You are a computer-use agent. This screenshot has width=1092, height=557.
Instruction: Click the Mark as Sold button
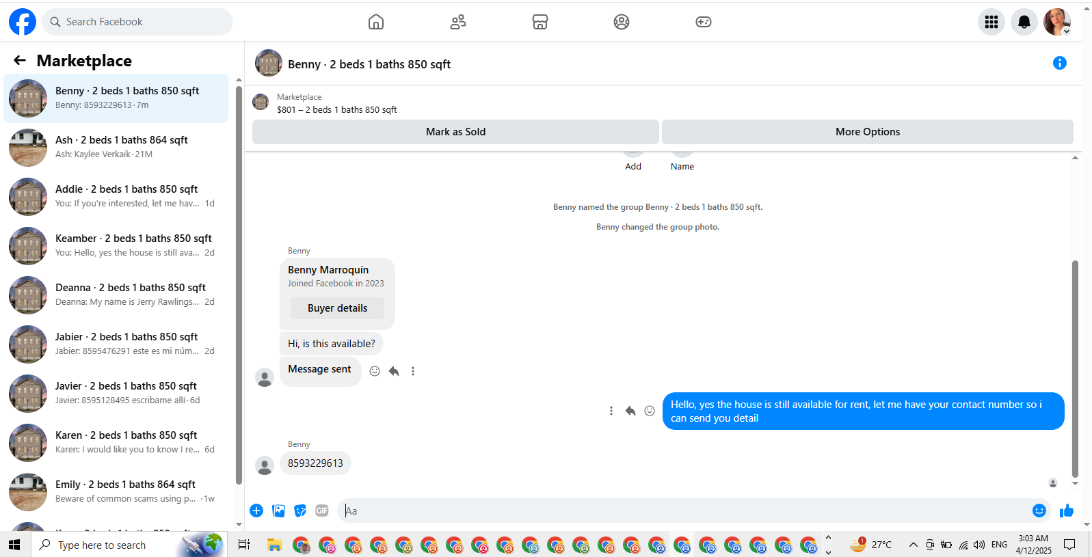455,132
